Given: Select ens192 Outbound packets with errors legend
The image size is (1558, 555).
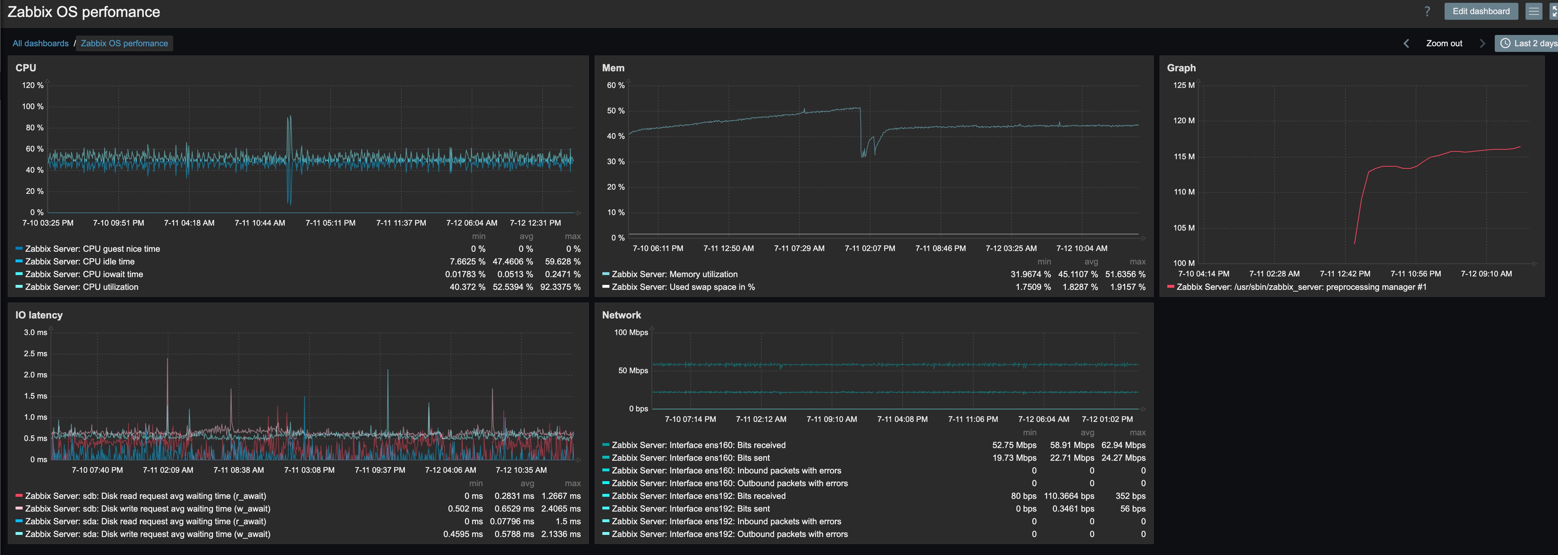Looking at the screenshot, I should 730,534.
